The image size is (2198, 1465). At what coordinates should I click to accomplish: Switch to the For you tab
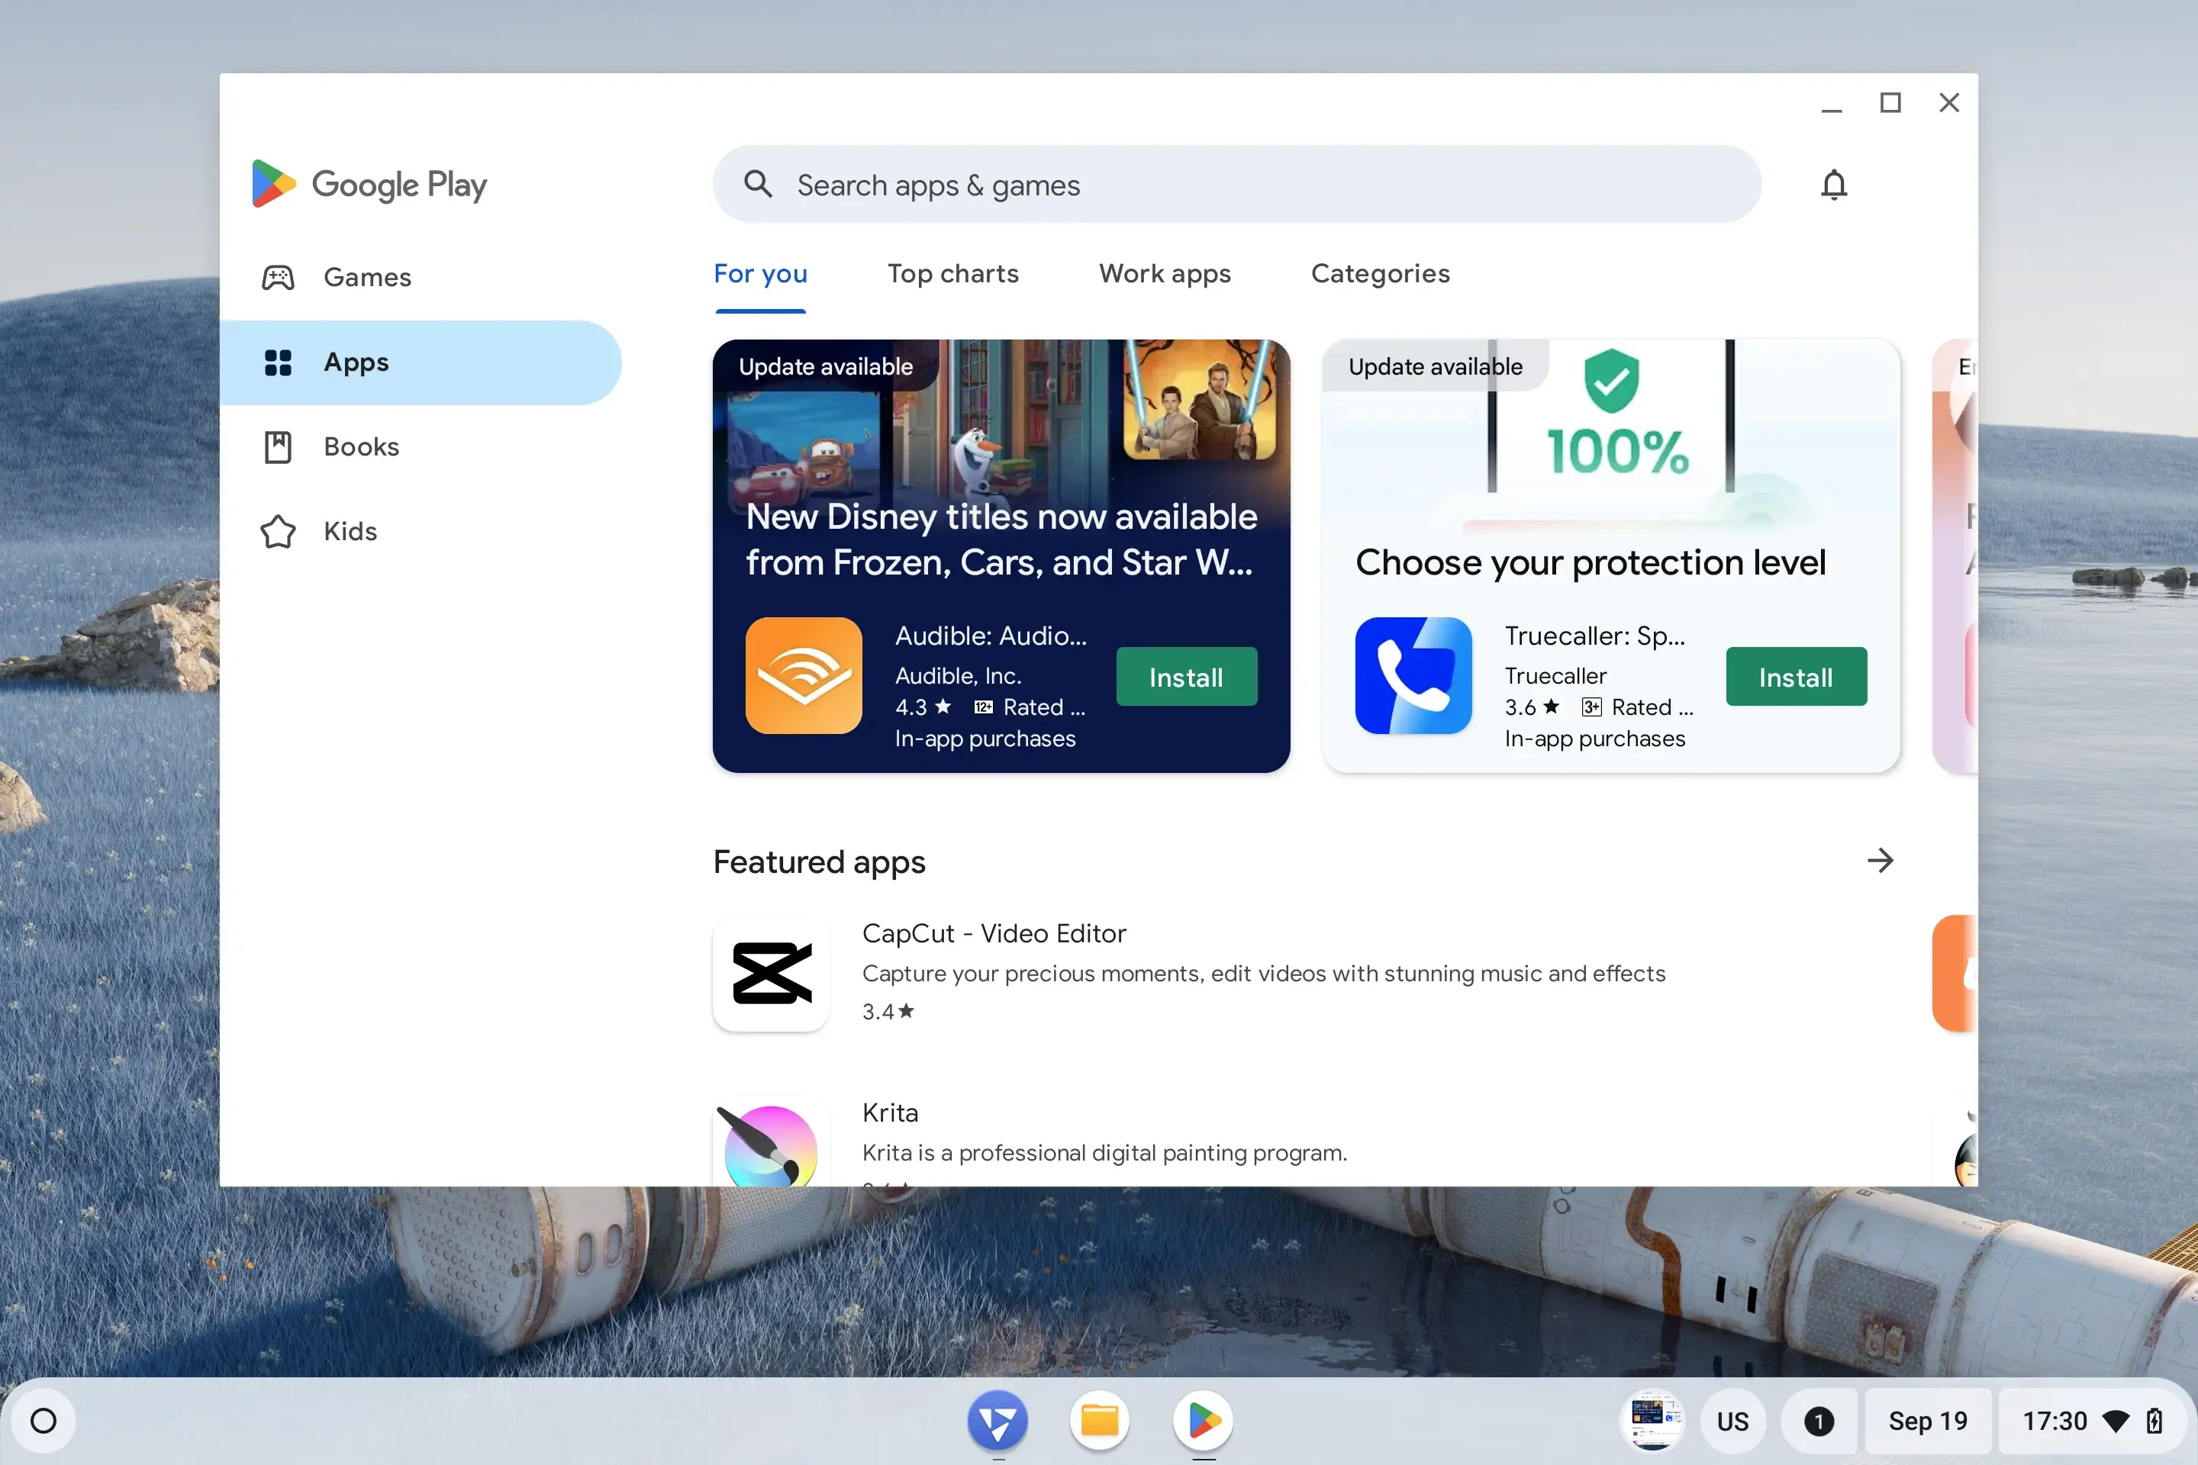(x=761, y=274)
